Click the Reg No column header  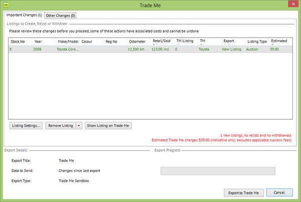pyautogui.click(x=115, y=42)
